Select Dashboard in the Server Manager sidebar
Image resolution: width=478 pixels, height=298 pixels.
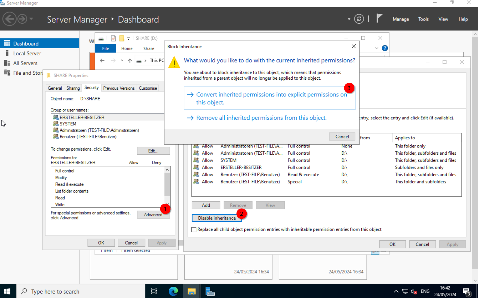[x=39, y=44]
